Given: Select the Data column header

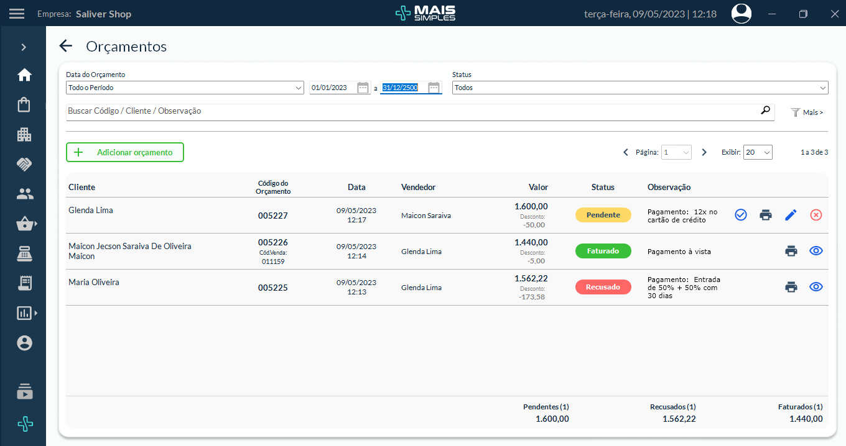Looking at the screenshot, I should click(356, 187).
